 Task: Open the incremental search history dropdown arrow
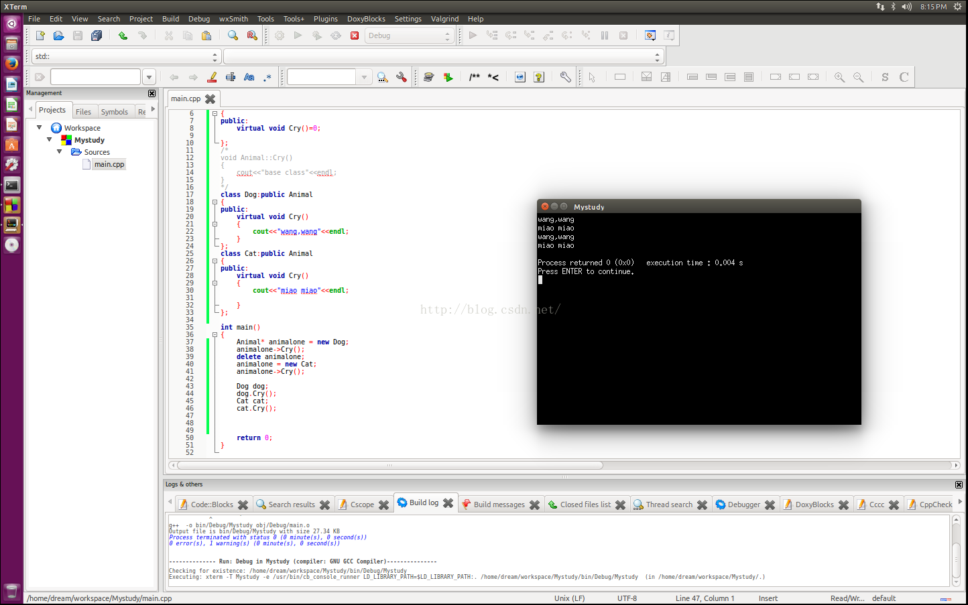tap(149, 77)
